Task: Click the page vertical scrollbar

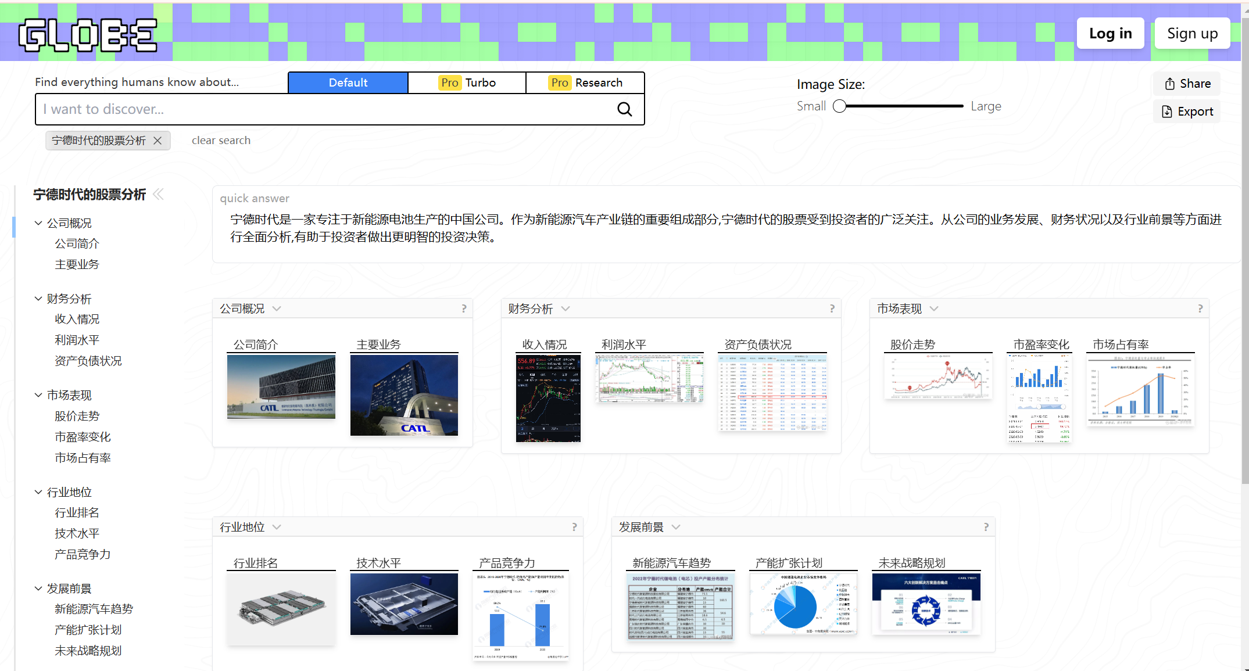Action: 1244,250
